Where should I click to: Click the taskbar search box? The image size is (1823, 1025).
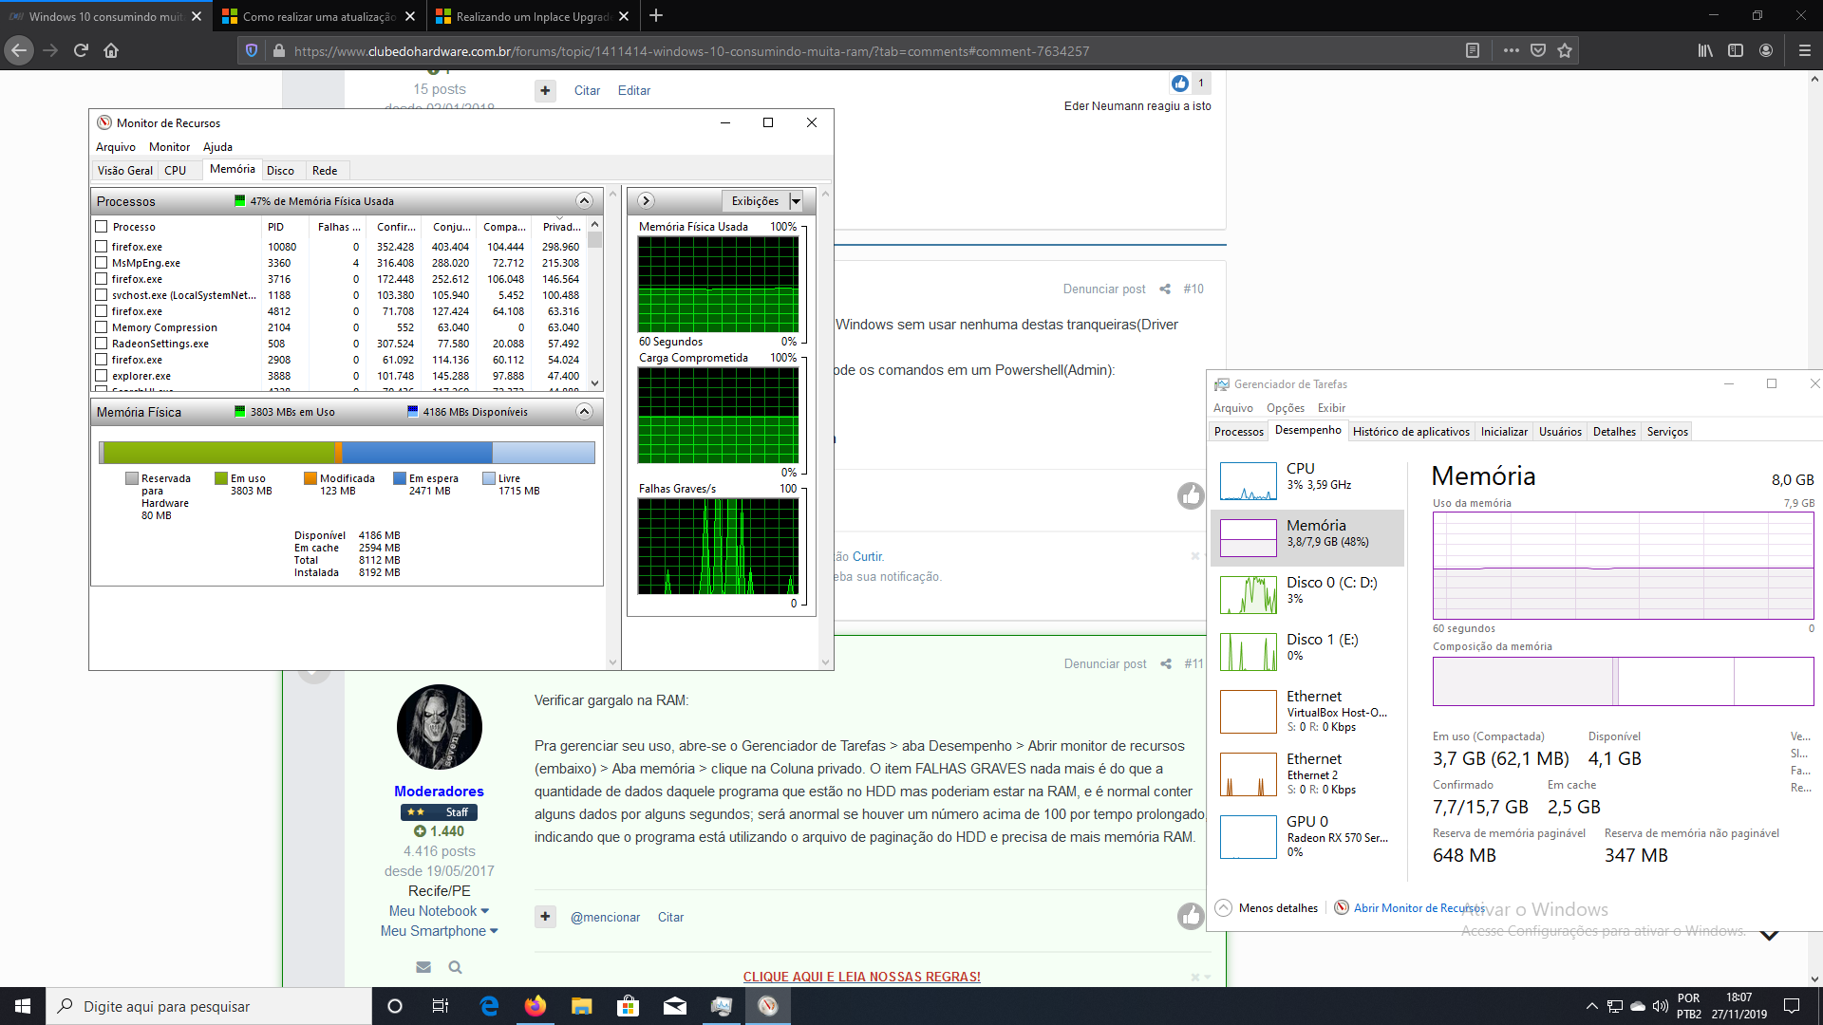[x=209, y=1006]
